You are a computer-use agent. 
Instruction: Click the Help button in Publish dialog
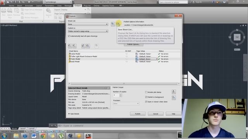(173, 114)
